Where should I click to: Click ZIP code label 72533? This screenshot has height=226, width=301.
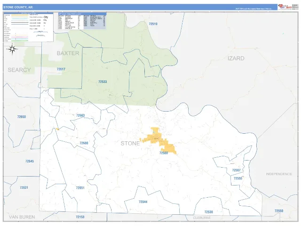(x=103, y=81)
